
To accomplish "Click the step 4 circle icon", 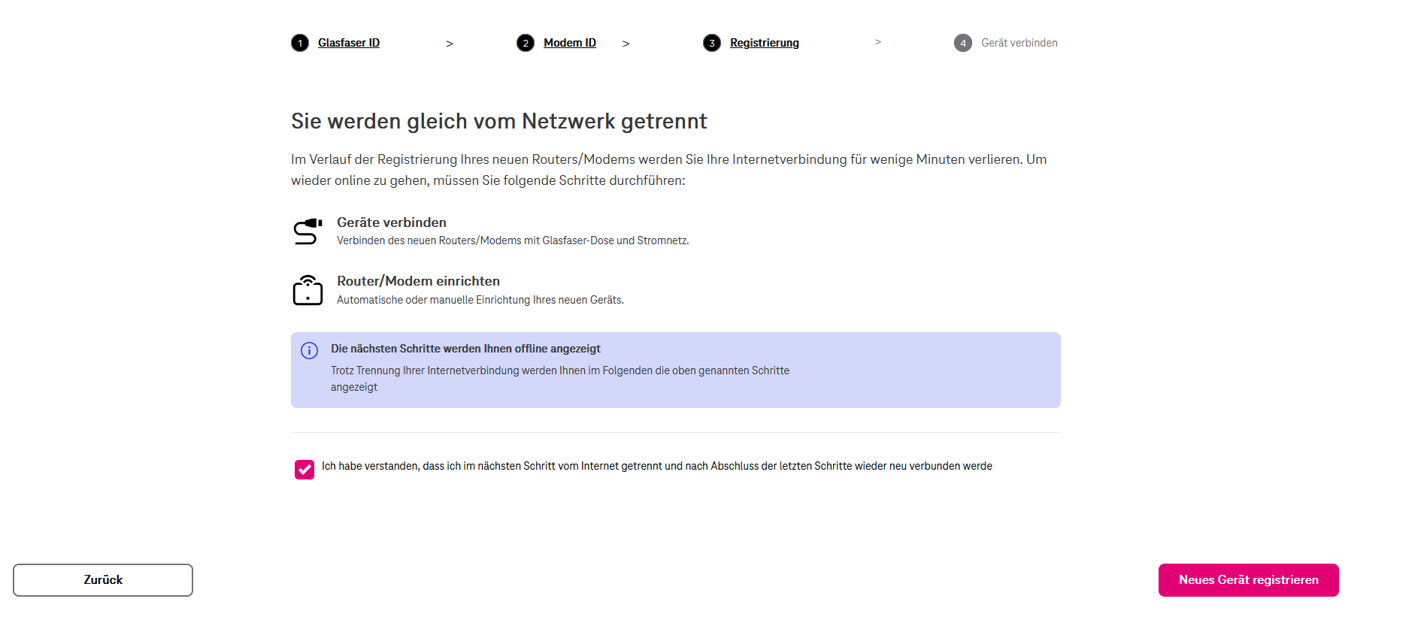I will point(963,43).
